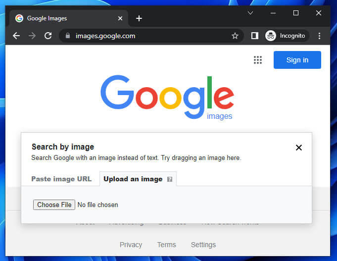Click the 'Search by image' heading
The image size is (337, 261).
(63, 147)
